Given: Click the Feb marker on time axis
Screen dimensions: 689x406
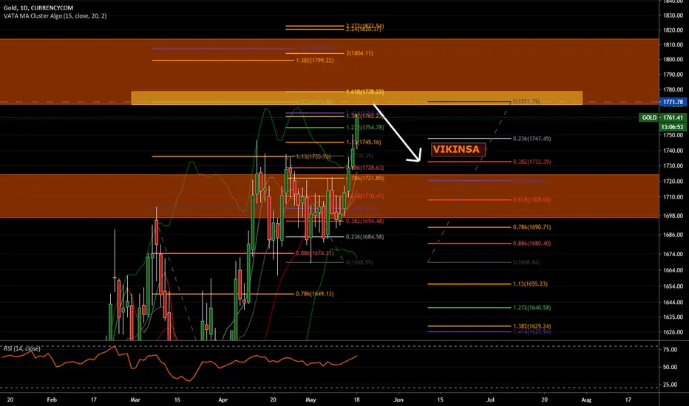Looking at the screenshot, I should pyautogui.click(x=52, y=400).
